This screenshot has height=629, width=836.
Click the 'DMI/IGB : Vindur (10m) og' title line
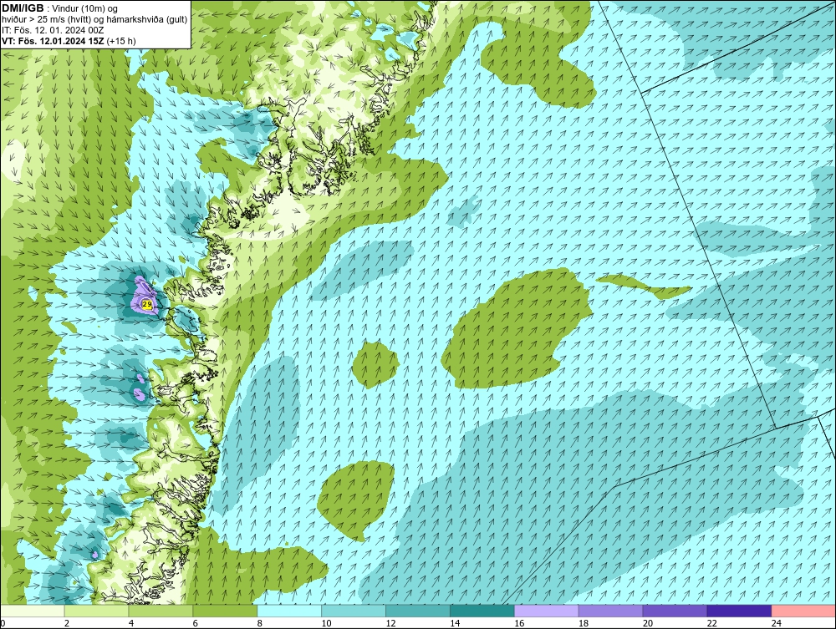60,8
